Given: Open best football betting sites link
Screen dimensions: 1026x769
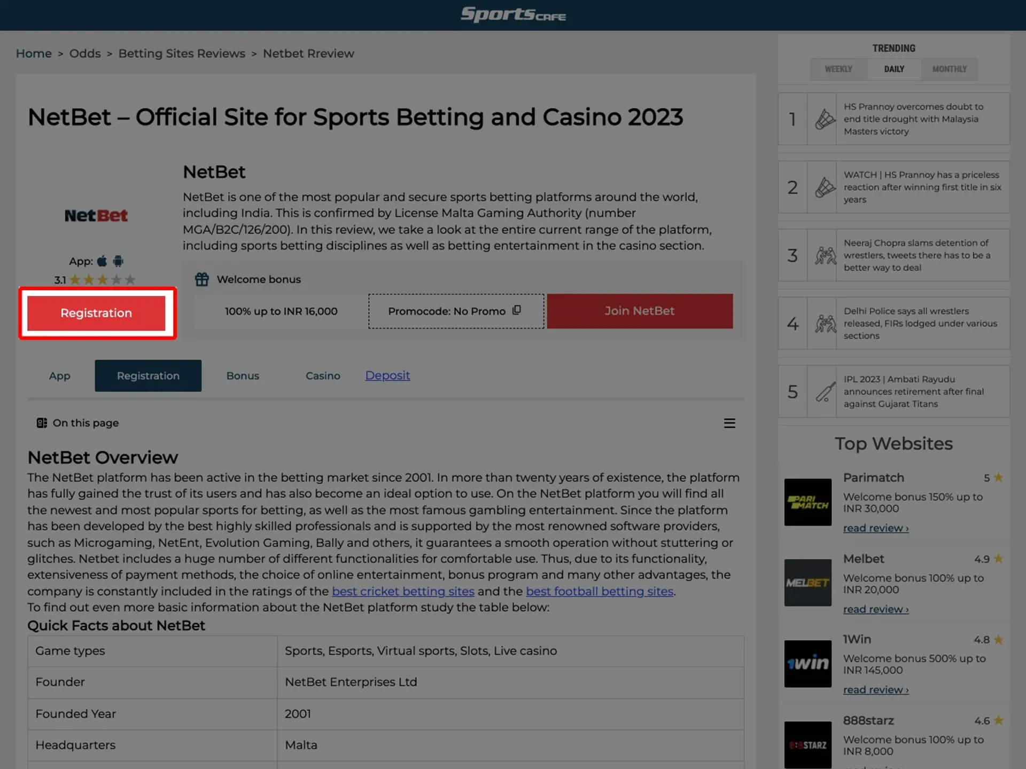Looking at the screenshot, I should click(600, 591).
